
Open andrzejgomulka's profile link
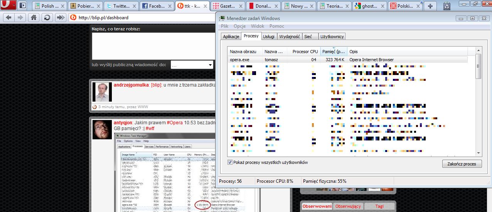131,85
